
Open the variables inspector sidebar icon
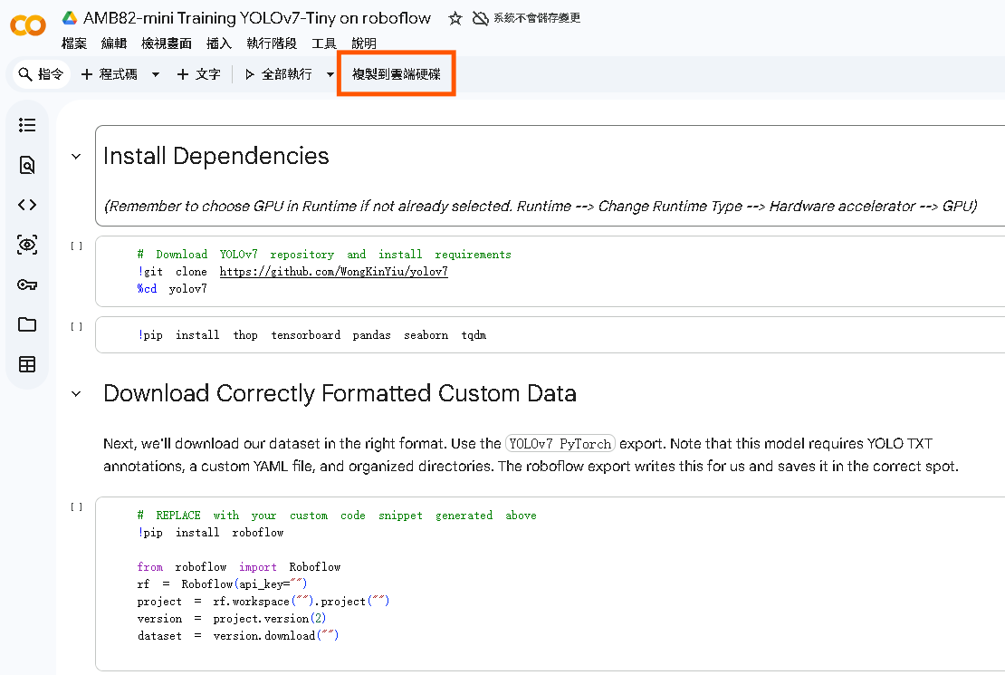(27, 245)
